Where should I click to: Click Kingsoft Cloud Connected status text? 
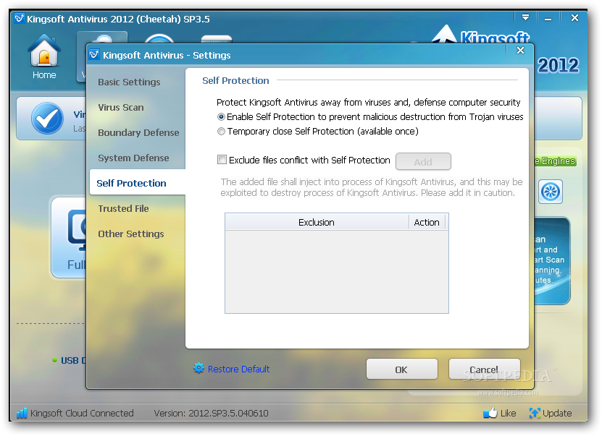(x=82, y=413)
